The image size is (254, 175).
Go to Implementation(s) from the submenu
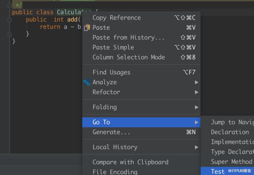click(227, 142)
